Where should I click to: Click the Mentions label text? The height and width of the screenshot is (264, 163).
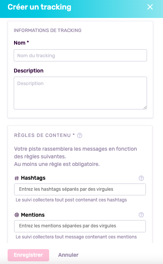coord(33,215)
